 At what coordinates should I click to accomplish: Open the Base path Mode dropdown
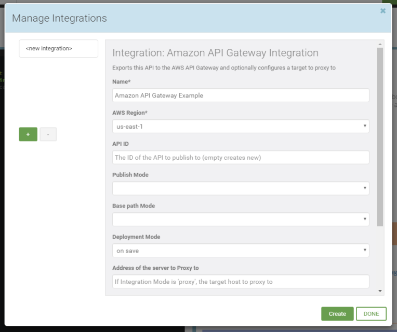click(x=241, y=219)
